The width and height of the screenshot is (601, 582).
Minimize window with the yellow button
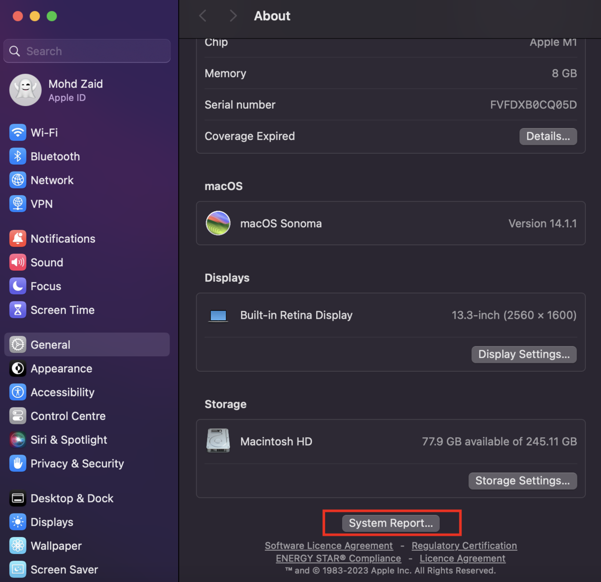[x=35, y=16]
